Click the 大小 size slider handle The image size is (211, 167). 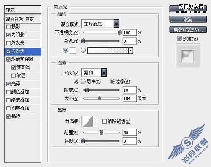click(100, 98)
